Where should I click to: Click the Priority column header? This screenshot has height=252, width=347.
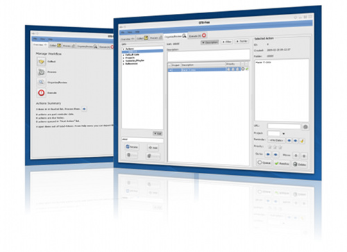click(232, 64)
